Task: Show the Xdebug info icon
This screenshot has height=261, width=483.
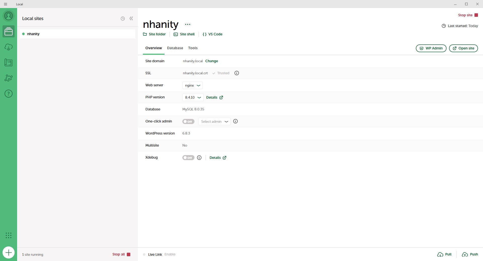Action: (x=199, y=158)
